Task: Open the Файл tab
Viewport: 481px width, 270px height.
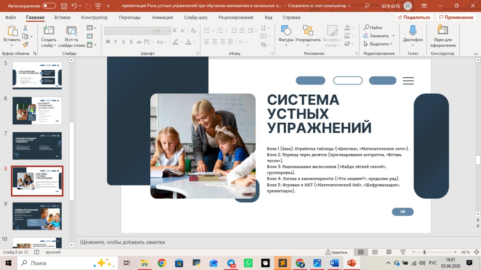Action: [x=11, y=17]
